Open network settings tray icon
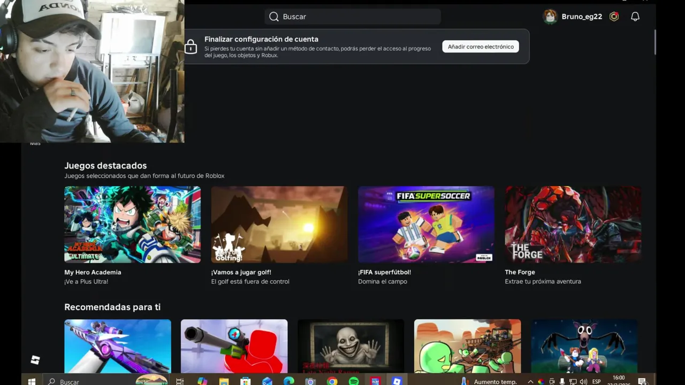 573,381
